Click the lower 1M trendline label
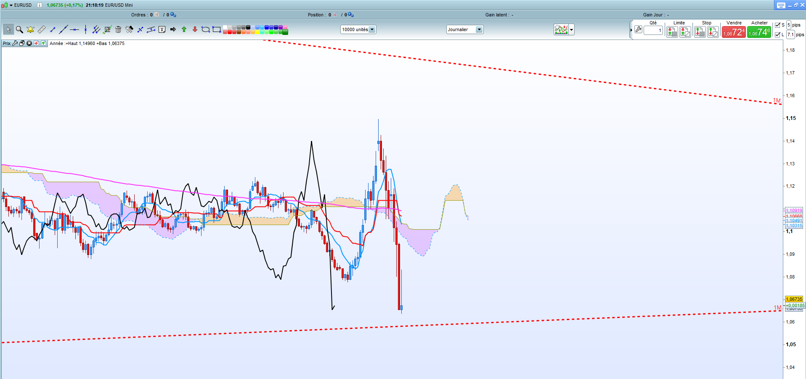806x379 pixels. pyautogui.click(x=777, y=308)
